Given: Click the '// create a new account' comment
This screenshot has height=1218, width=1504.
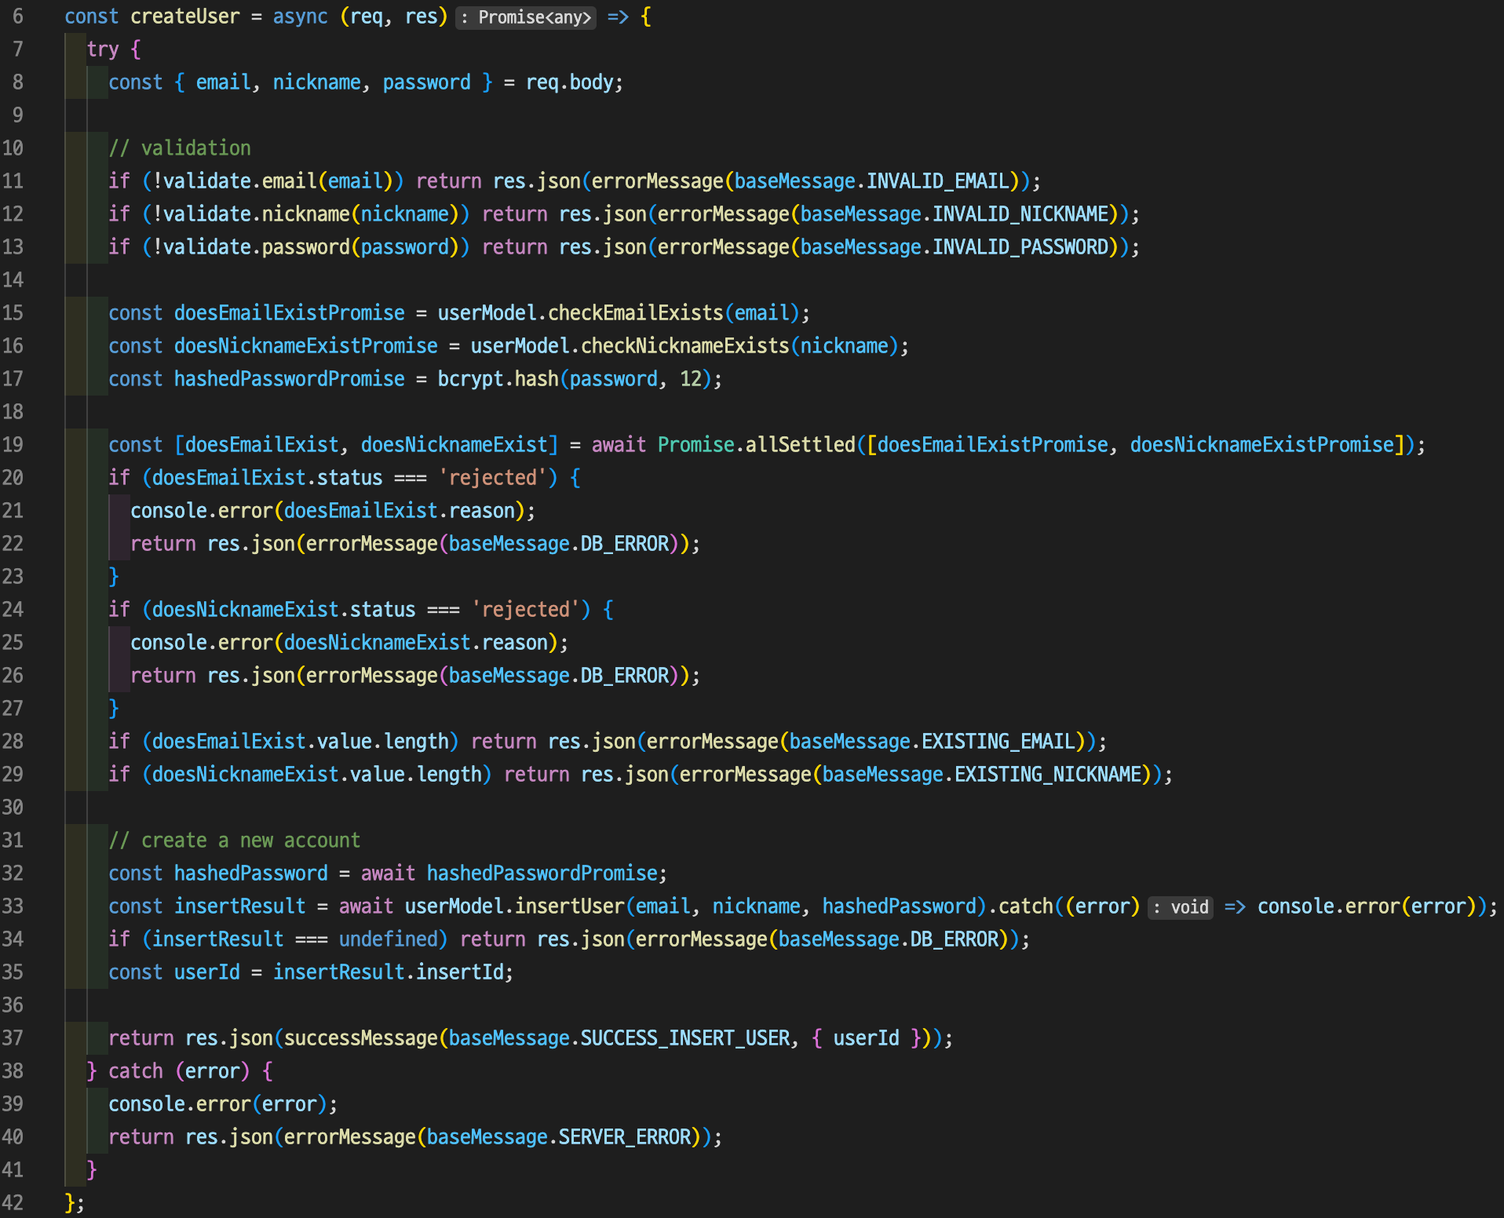Looking at the screenshot, I should point(235,841).
